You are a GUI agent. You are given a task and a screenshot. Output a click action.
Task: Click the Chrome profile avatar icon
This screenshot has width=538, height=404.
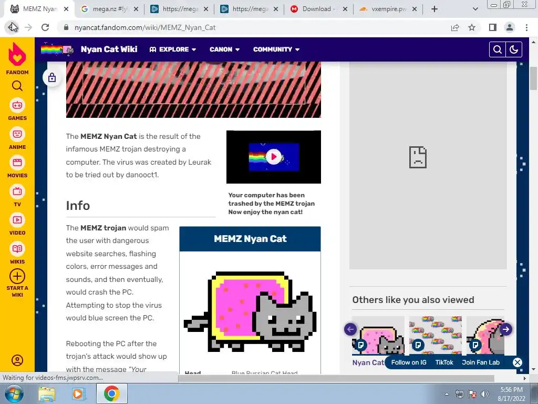(x=510, y=27)
